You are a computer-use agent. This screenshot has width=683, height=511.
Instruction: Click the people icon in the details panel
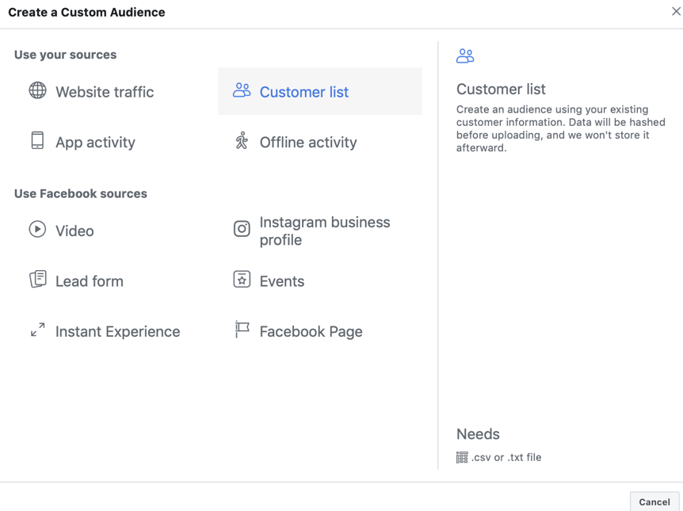click(x=465, y=55)
